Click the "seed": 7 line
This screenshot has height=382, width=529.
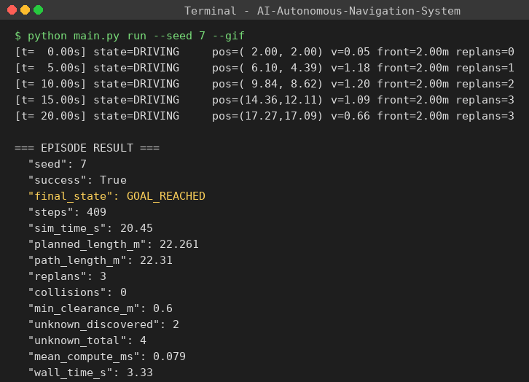pyautogui.click(x=58, y=164)
